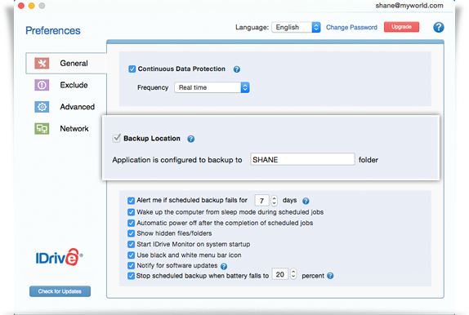Image resolution: width=469 pixels, height=315 pixels.
Task: Click the Preferences heading
Action: click(53, 30)
